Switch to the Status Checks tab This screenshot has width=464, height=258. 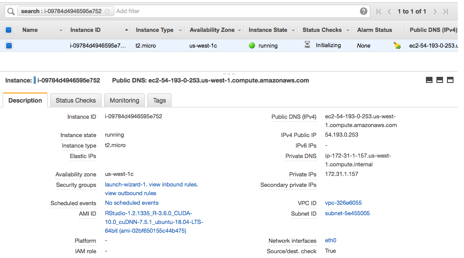pyautogui.click(x=76, y=100)
